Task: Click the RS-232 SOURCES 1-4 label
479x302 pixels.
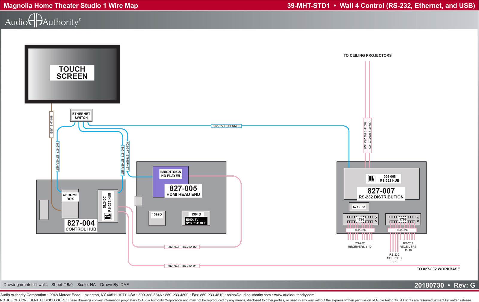Action: (394, 258)
